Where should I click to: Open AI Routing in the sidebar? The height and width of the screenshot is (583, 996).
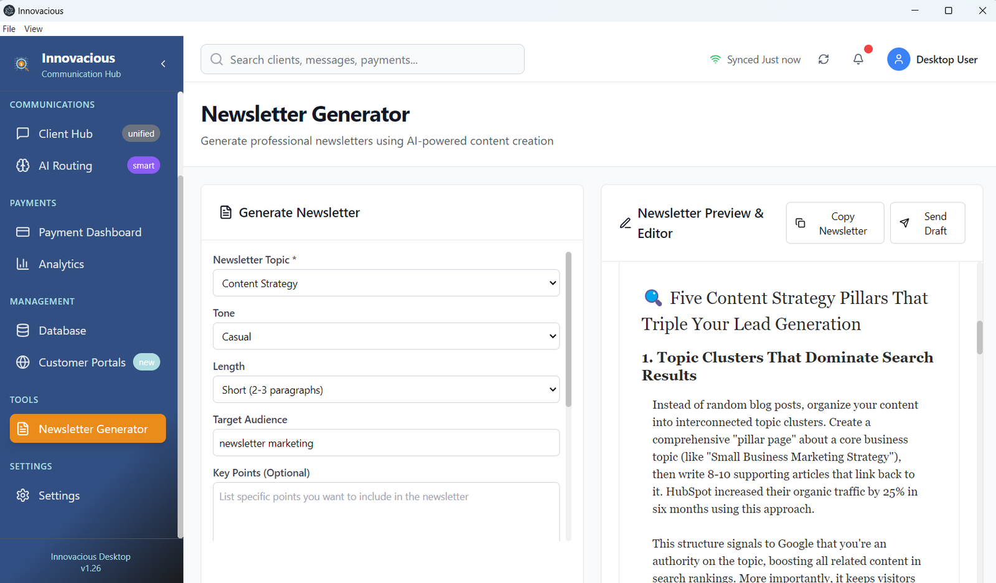click(65, 166)
